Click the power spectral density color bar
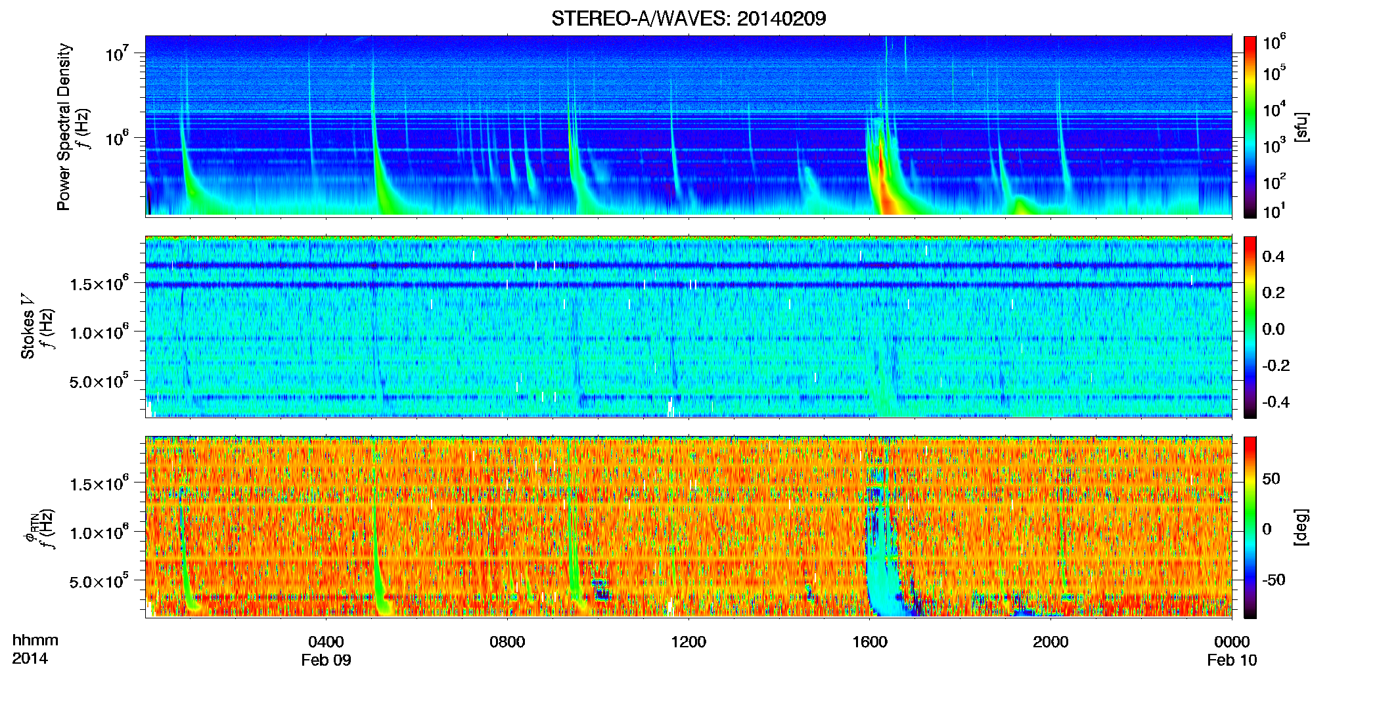The width and height of the screenshot is (1377, 709). pos(1250,127)
